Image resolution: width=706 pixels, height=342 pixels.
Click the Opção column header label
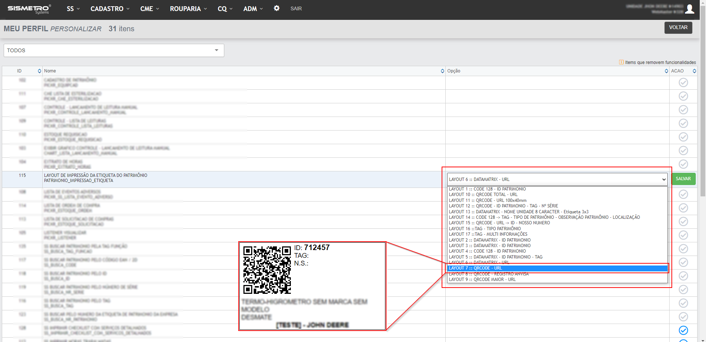point(454,71)
